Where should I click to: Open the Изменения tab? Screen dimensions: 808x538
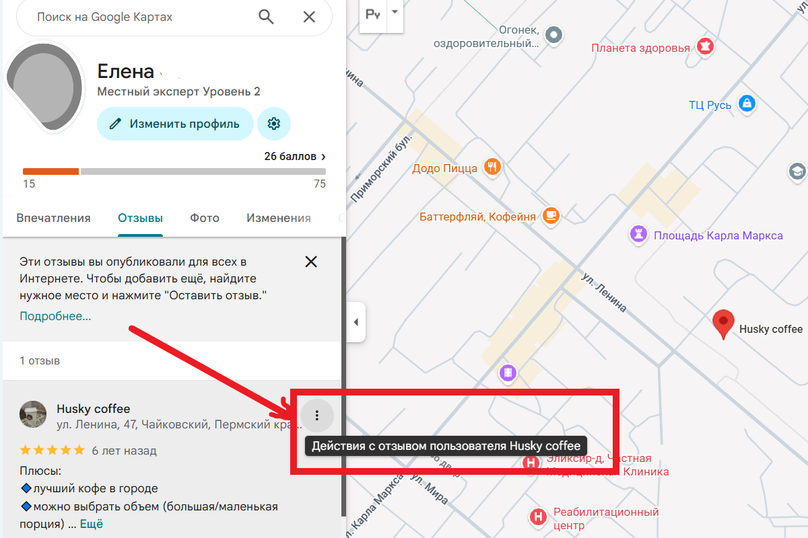278,218
